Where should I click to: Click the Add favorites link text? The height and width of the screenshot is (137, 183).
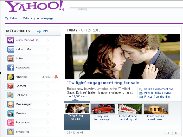click(45, 31)
